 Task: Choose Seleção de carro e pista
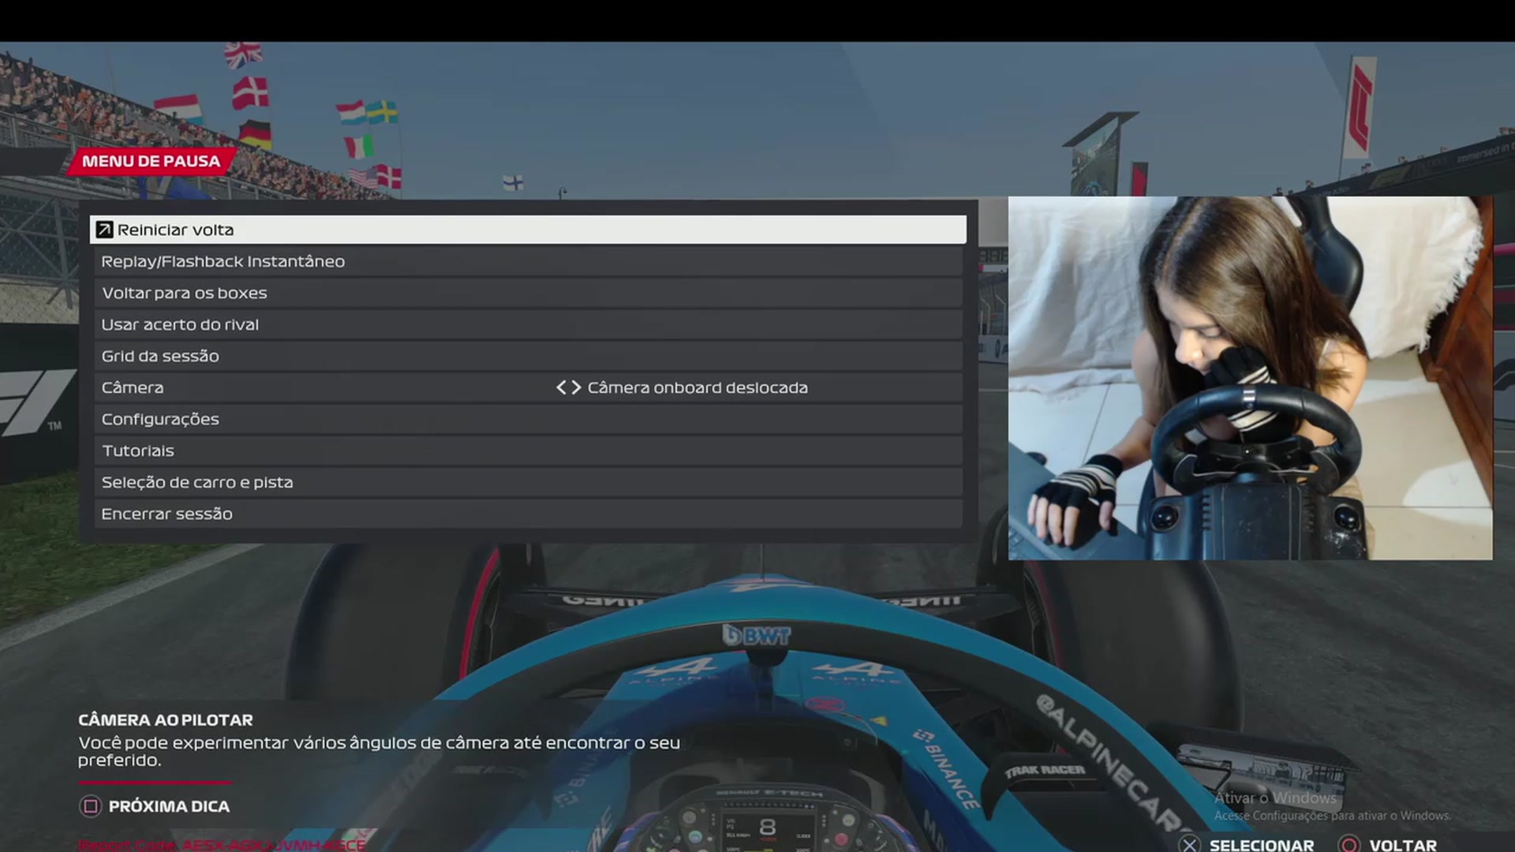(x=528, y=482)
